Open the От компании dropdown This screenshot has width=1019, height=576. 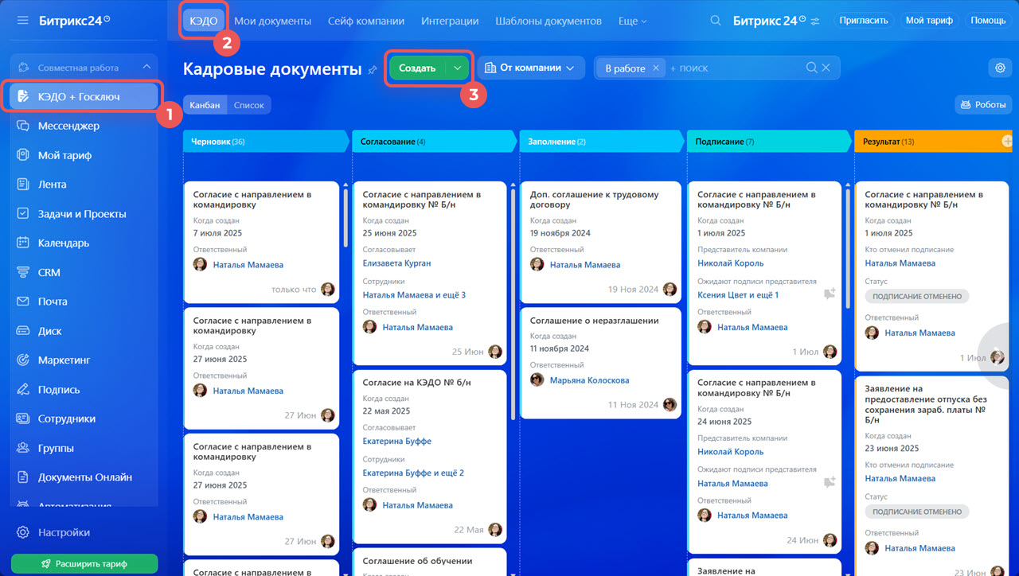coord(530,68)
